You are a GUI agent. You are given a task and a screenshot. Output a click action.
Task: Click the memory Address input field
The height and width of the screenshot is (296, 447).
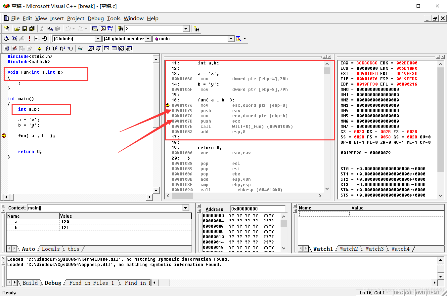point(258,209)
